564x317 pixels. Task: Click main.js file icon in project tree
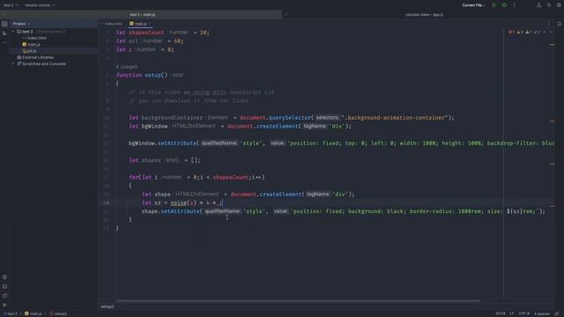pos(25,45)
